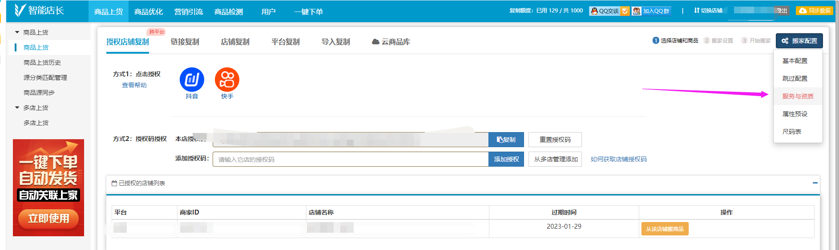The width and height of the screenshot is (839, 250).
Task: Open 商品优化 in the top navigation
Action: (149, 12)
